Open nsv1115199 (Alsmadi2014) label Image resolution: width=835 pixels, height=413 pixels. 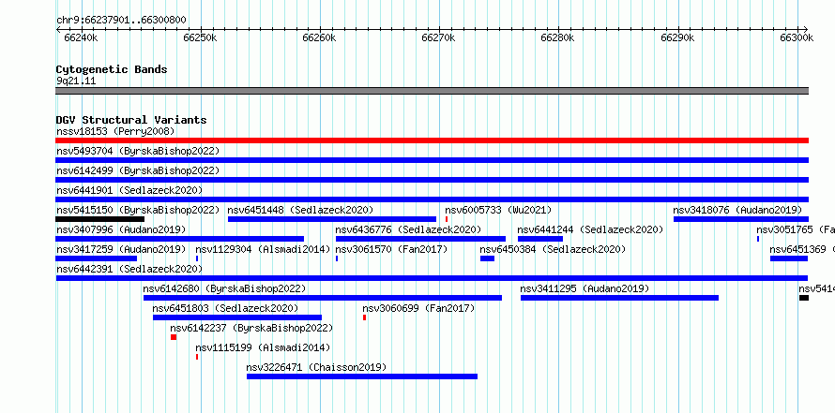pyautogui.click(x=263, y=347)
